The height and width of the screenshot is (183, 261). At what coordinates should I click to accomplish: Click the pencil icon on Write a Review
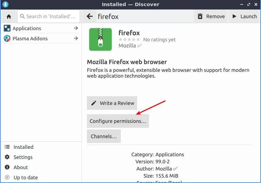tap(94, 103)
